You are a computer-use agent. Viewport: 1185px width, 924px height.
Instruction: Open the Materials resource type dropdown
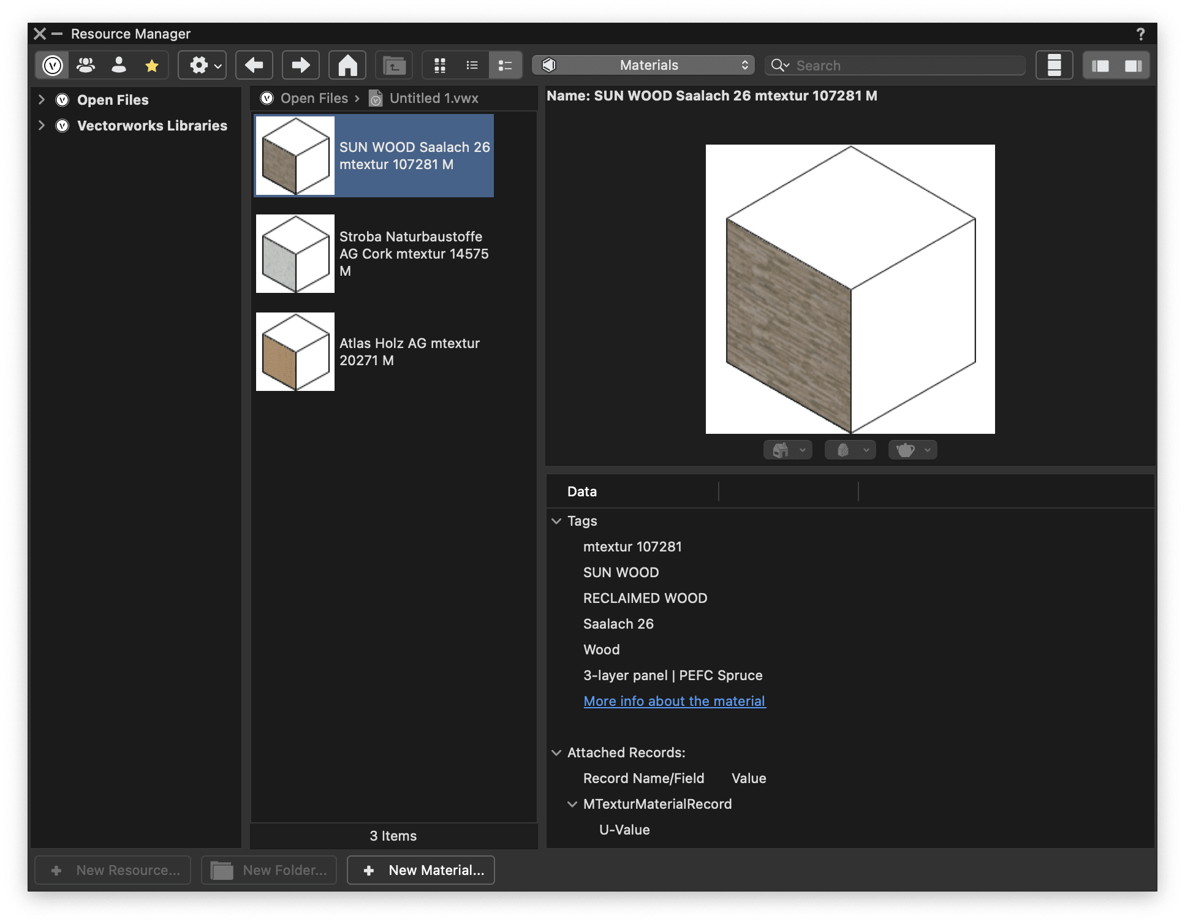(643, 64)
